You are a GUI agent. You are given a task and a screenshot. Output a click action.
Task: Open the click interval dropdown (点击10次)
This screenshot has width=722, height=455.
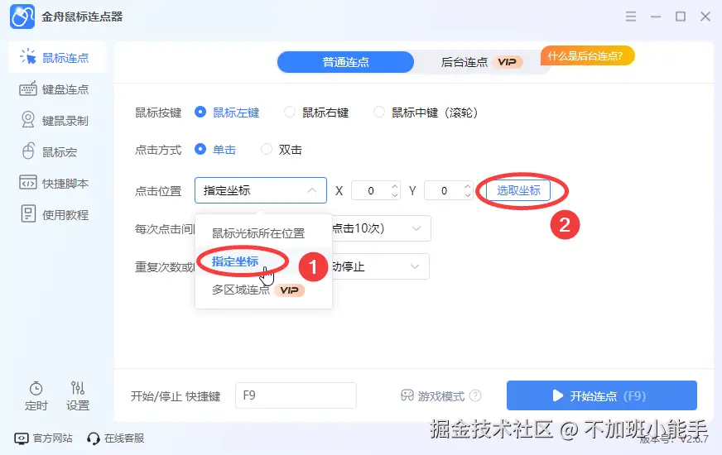pos(381,228)
